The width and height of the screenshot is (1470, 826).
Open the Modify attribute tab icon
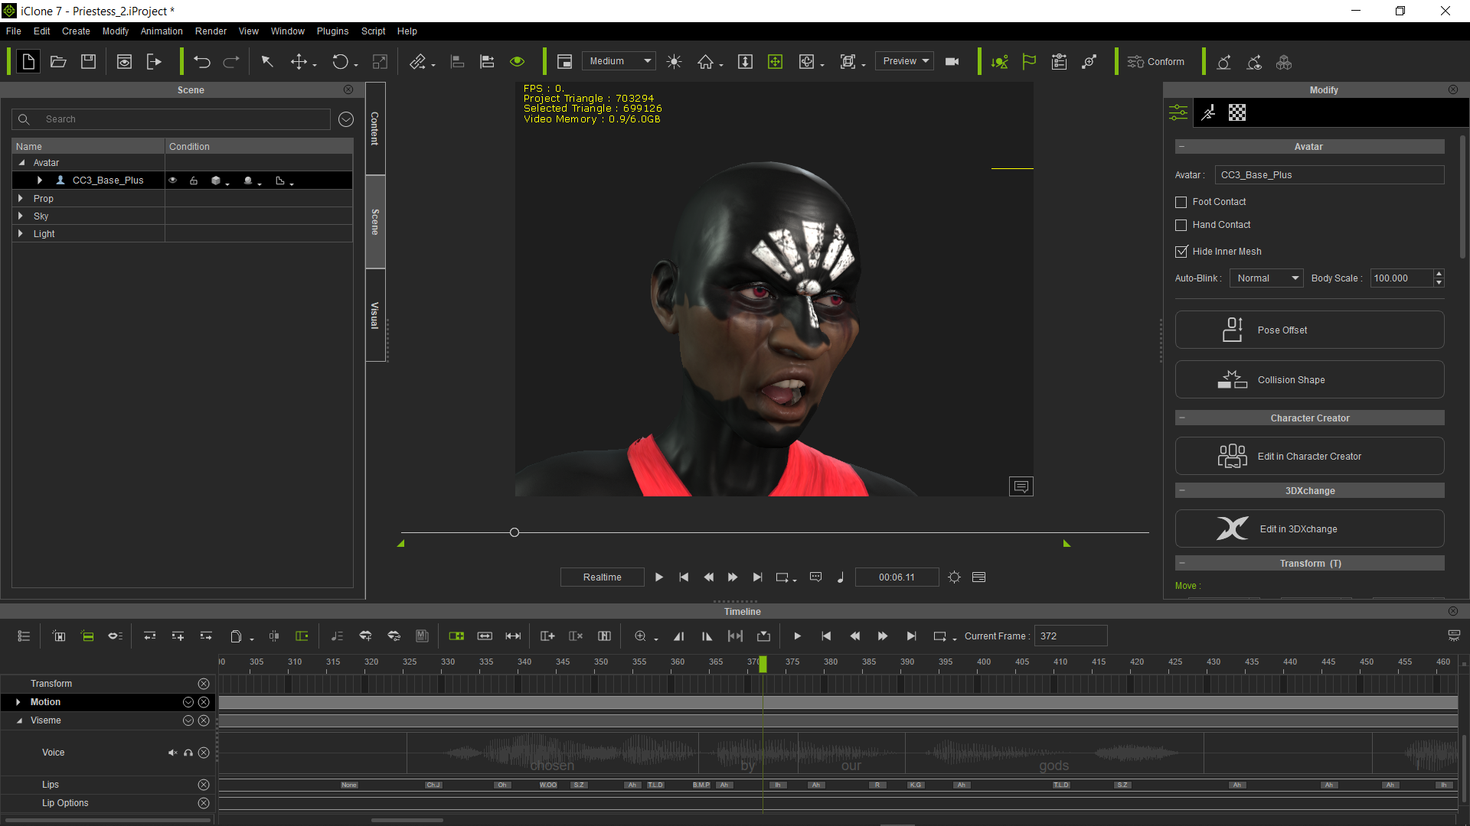[x=1178, y=113]
